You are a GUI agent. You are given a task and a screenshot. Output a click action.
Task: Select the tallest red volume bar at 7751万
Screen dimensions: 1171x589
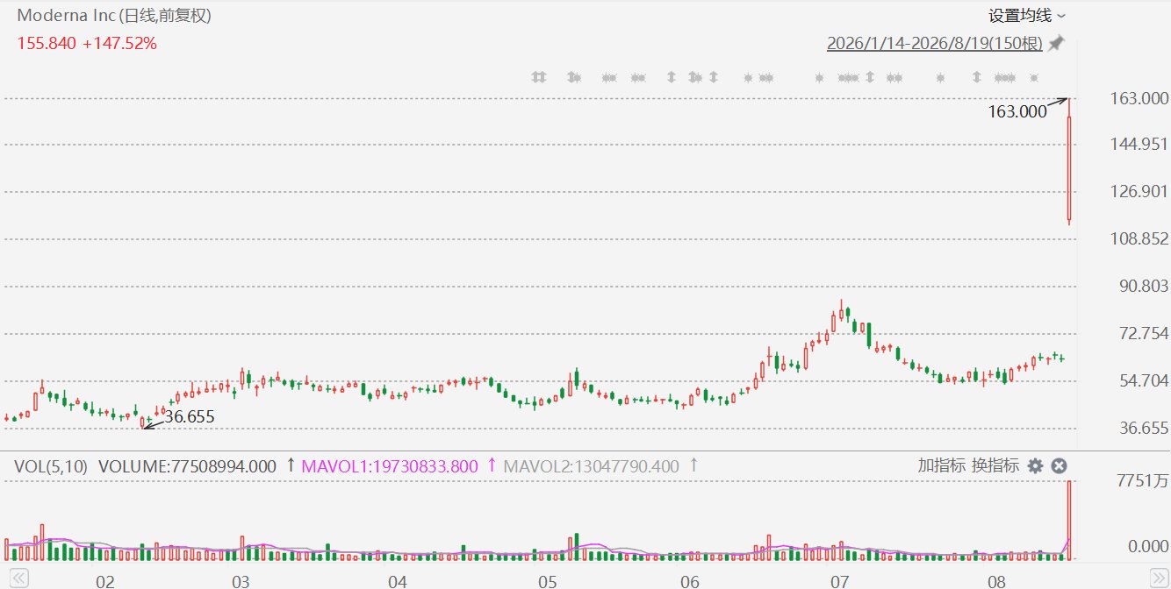tap(1069, 521)
